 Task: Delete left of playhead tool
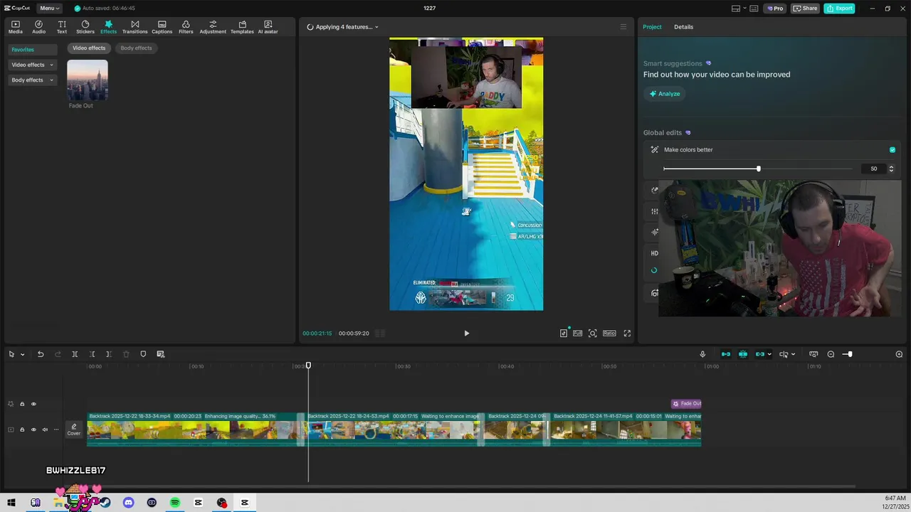tap(92, 354)
